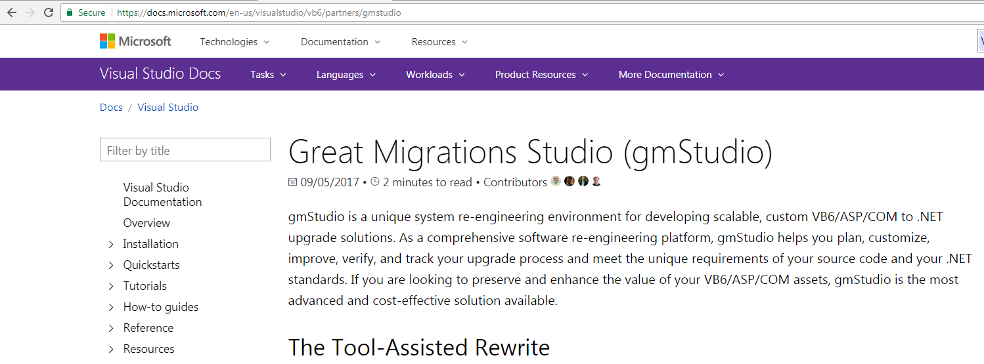984x364 pixels.
Task: Reload the page with refresh icon
Action: [x=49, y=12]
